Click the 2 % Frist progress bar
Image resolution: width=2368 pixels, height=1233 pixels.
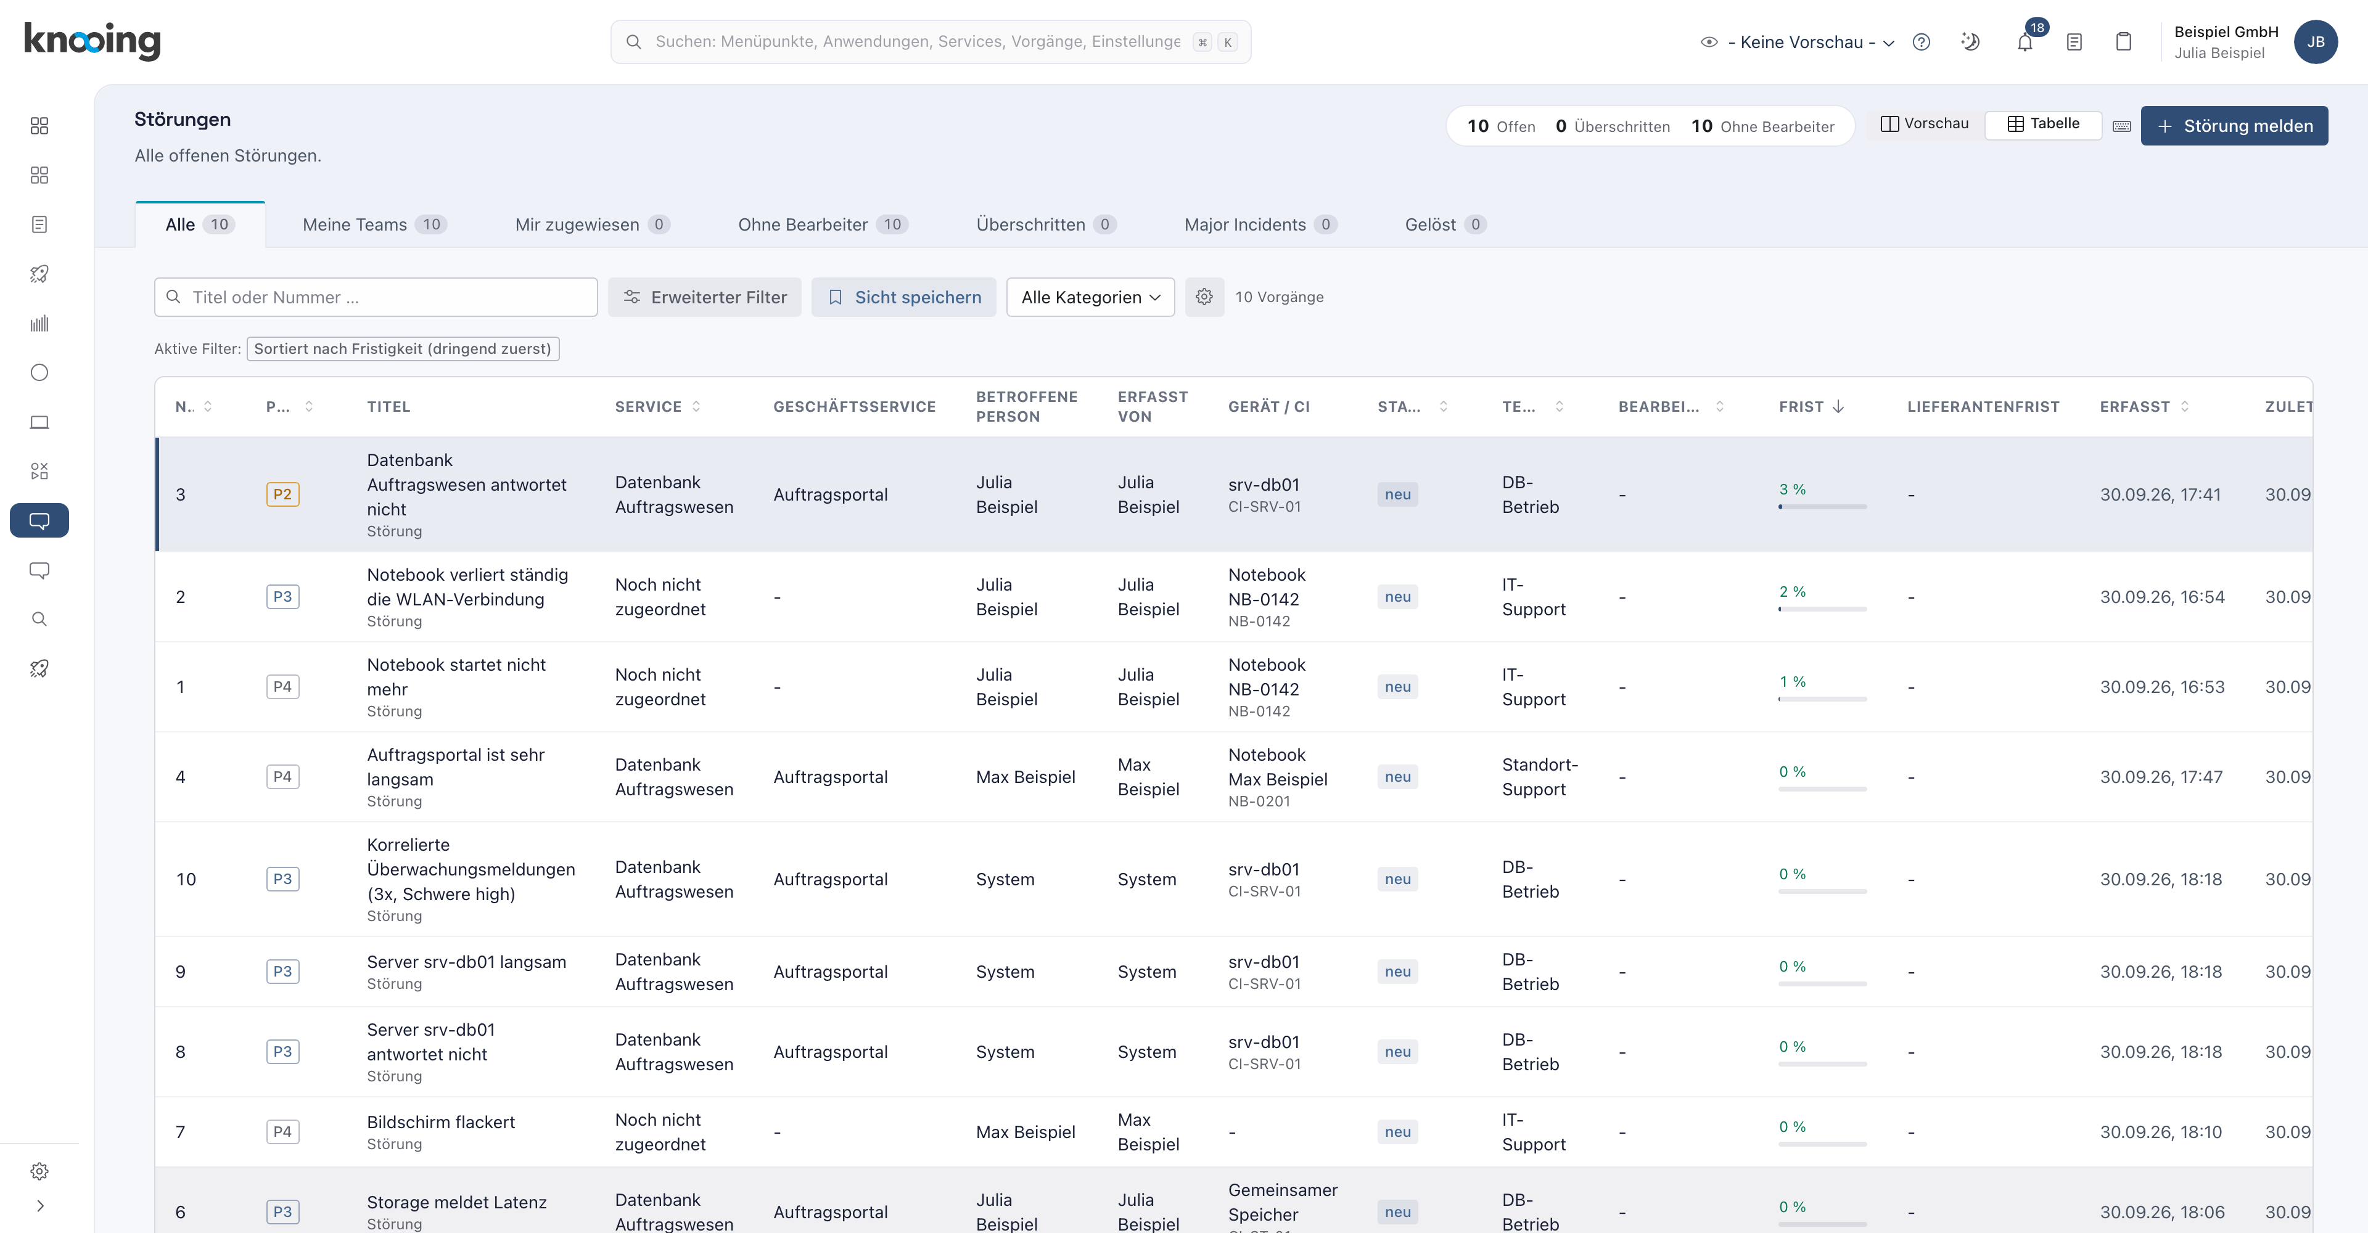pyautogui.click(x=1822, y=608)
